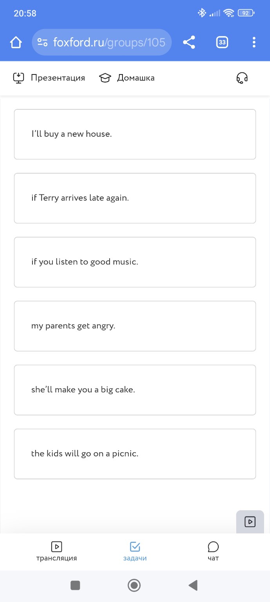Viewport: 270px width, 602px height.
Task: Select the "if Terry arrives late again." card
Action: (x=135, y=198)
